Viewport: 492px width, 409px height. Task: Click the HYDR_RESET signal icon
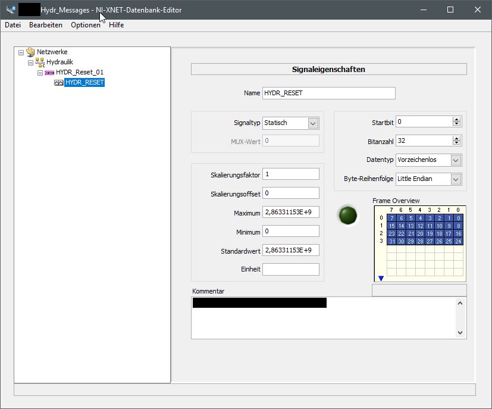58,83
